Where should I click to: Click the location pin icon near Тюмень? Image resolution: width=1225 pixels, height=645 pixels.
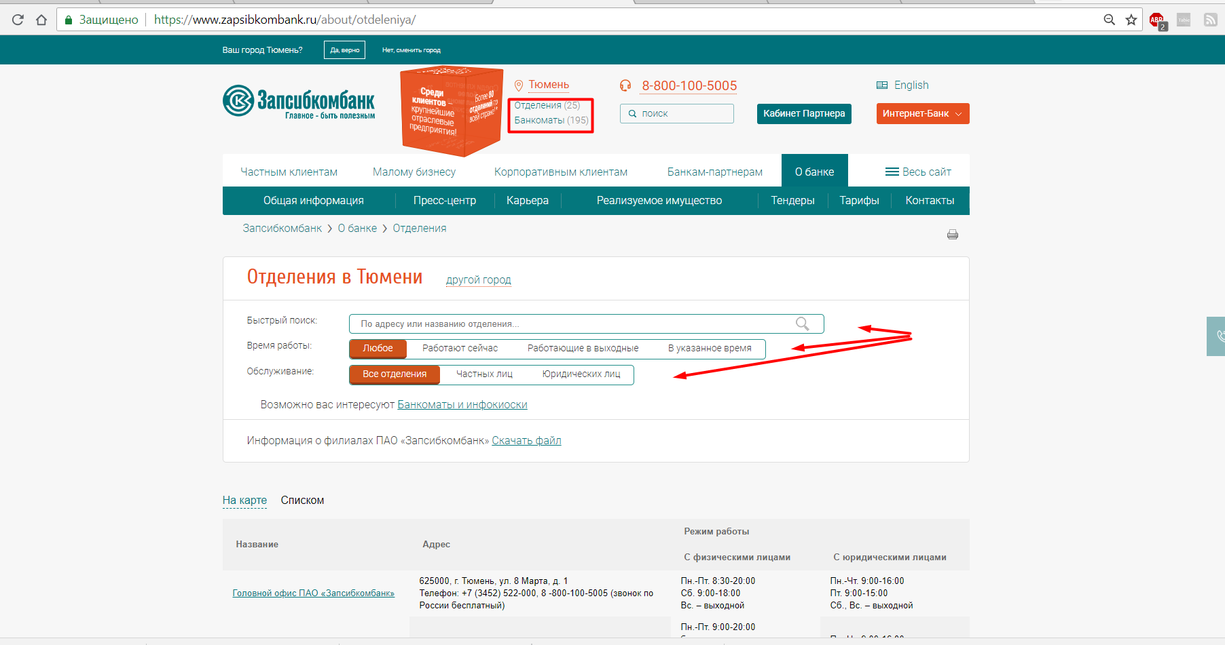(518, 85)
